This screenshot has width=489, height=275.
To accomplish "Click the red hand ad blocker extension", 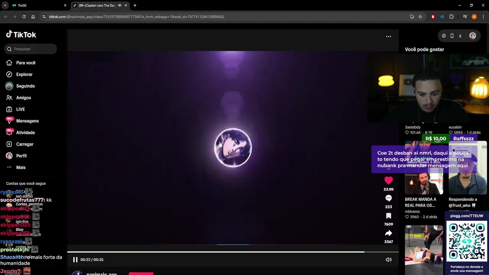I will pyautogui.click(x=433, y=17).
